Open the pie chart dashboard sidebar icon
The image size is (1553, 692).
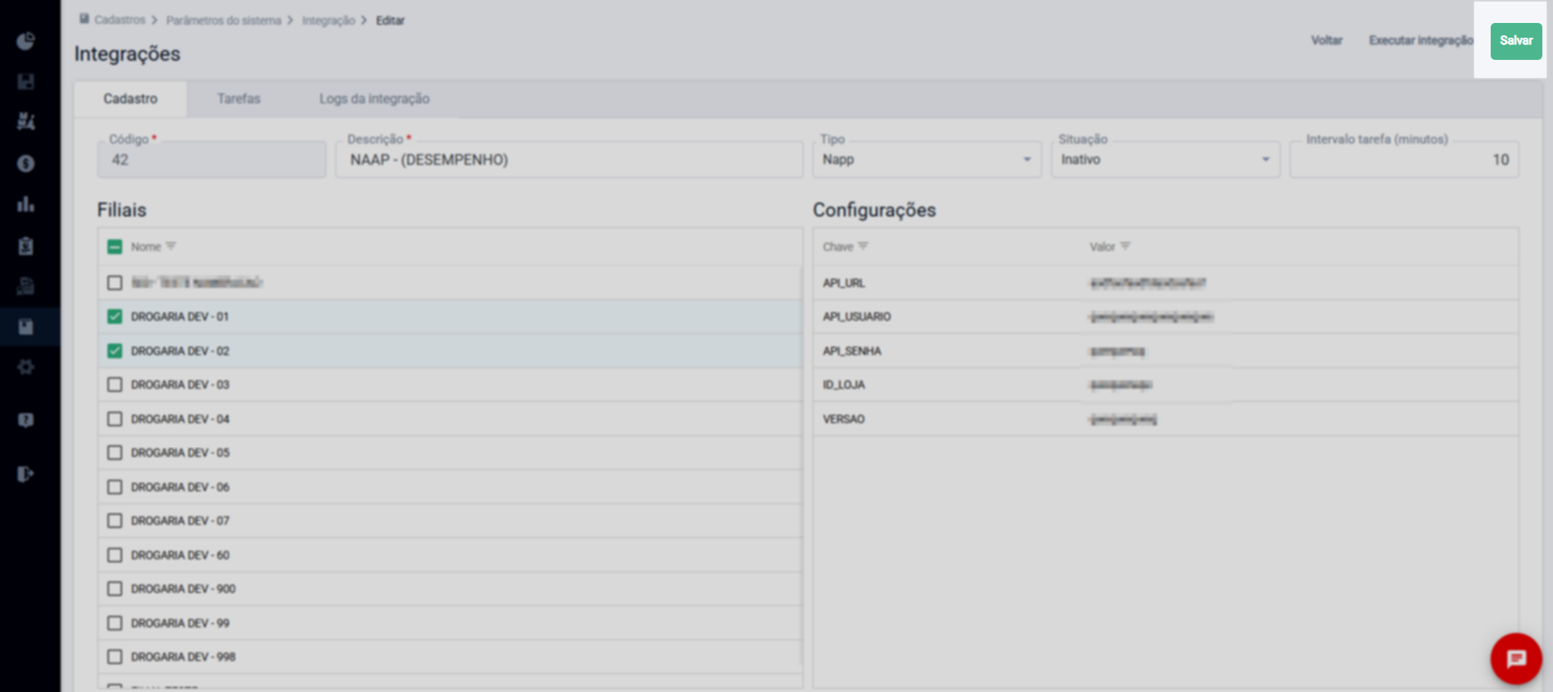[x=25, y=41]
